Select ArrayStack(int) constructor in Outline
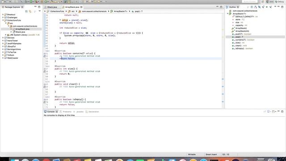 point(241,31)
